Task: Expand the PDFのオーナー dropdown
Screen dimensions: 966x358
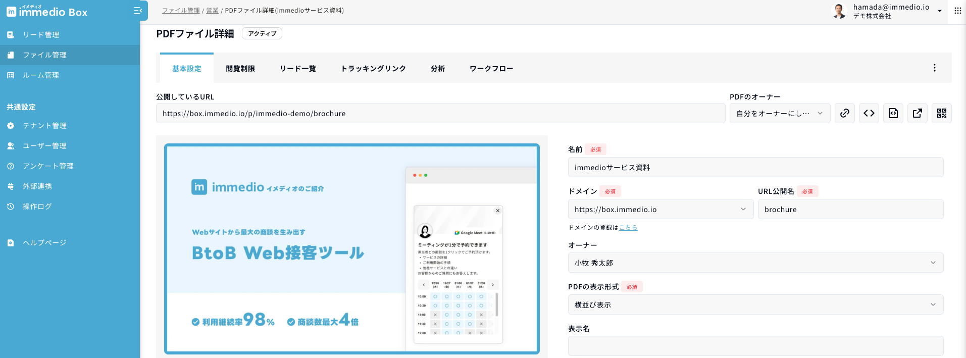Action: point(779,113)
